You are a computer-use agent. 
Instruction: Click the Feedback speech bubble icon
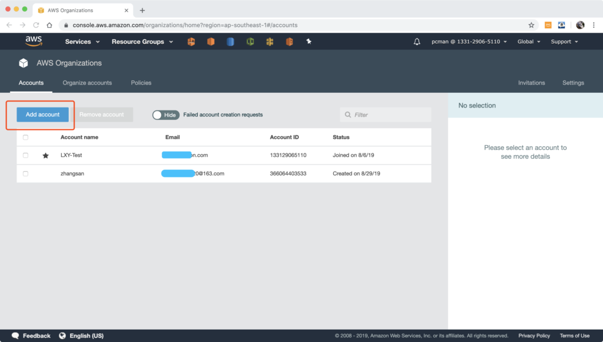(15, 336)
